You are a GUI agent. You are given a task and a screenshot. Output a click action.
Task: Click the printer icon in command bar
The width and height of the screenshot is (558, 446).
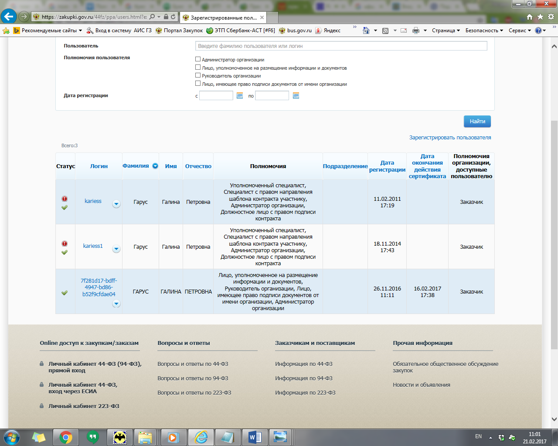click(x=415, y=30)
